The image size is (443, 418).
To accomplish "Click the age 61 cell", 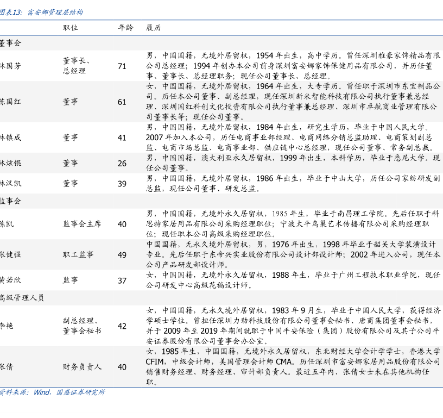I will 122,102.
